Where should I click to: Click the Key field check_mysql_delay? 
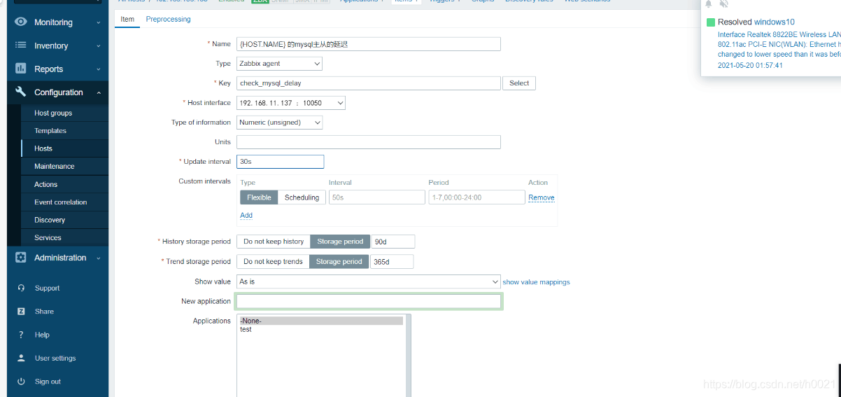tap(369, 83)
